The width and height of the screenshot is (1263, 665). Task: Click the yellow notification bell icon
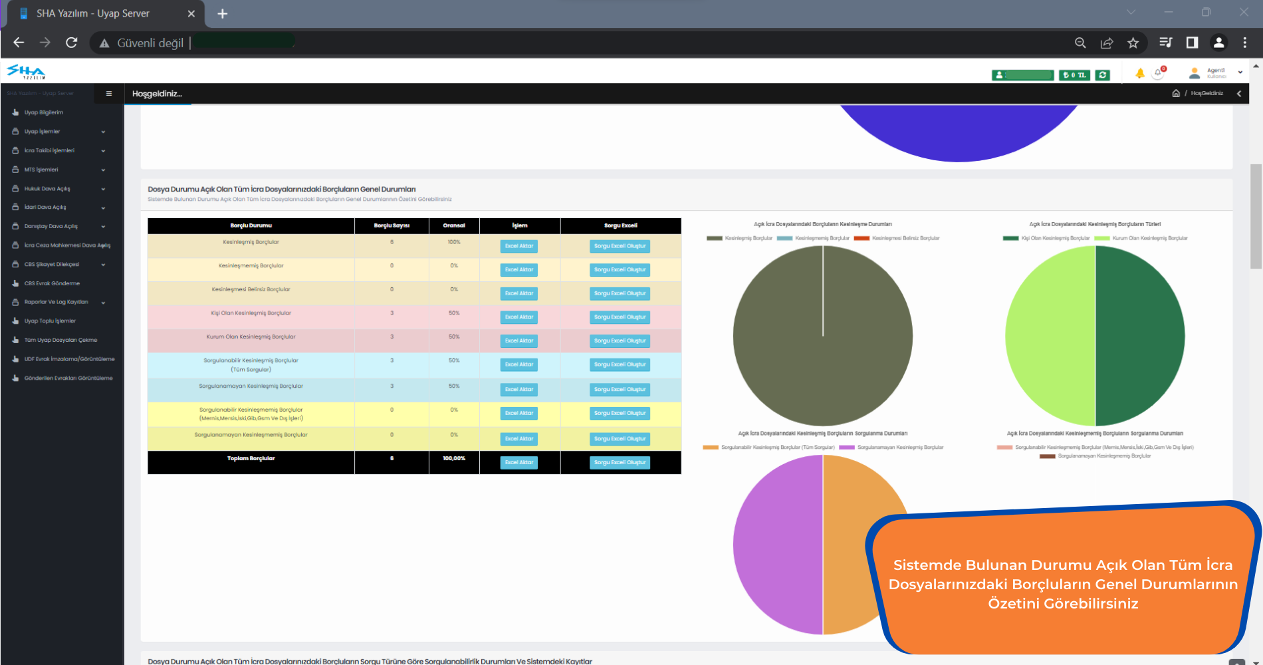tap(1140, 73)
